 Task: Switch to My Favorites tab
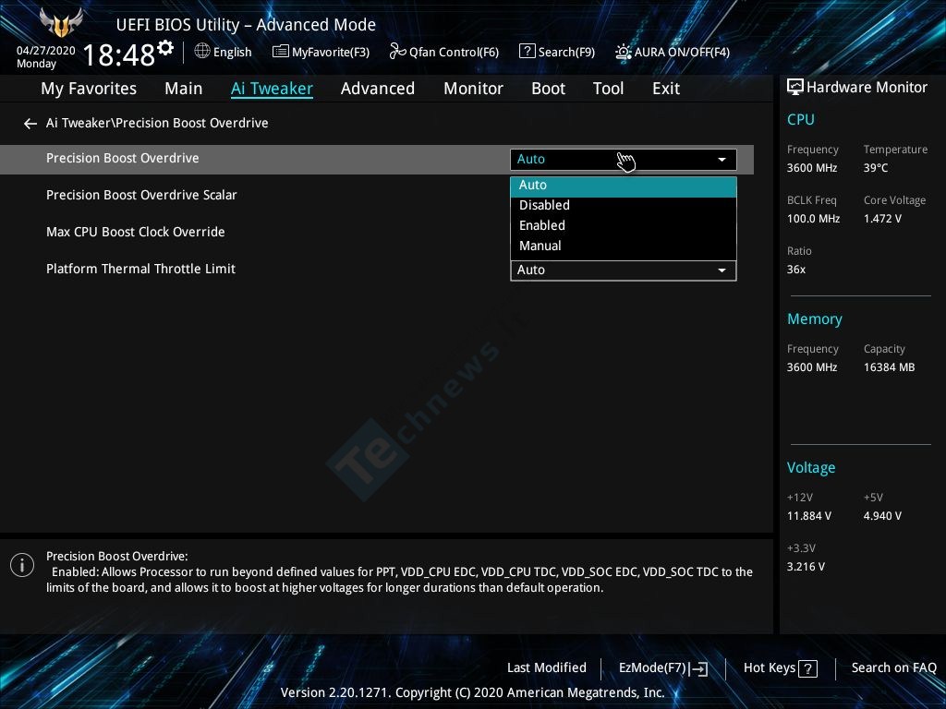pyautogui.click(x=89, y=89)
